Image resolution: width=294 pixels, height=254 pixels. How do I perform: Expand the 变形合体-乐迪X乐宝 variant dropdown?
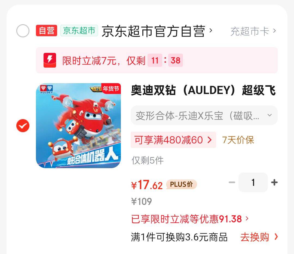pyautogui.click(x=204, y=116)
